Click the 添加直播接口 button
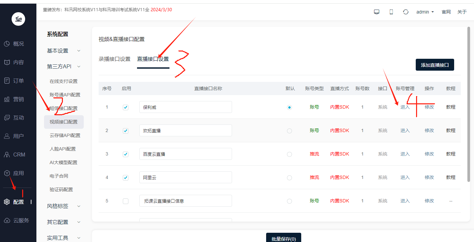This screenshot has width=474, height=242. tap(435, 65)
